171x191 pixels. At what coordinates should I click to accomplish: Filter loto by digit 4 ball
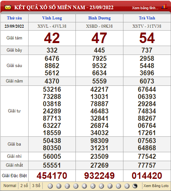coord(84,186)
